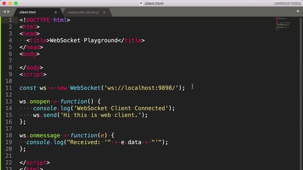Click the onopen property name
303x170 pixels.
tap(40, 102)
